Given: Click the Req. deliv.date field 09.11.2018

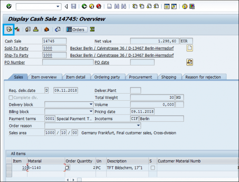Looking at the screenshot, I should click(66, 90).
